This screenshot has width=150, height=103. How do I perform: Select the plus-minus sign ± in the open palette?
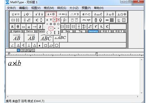(47, 20)
